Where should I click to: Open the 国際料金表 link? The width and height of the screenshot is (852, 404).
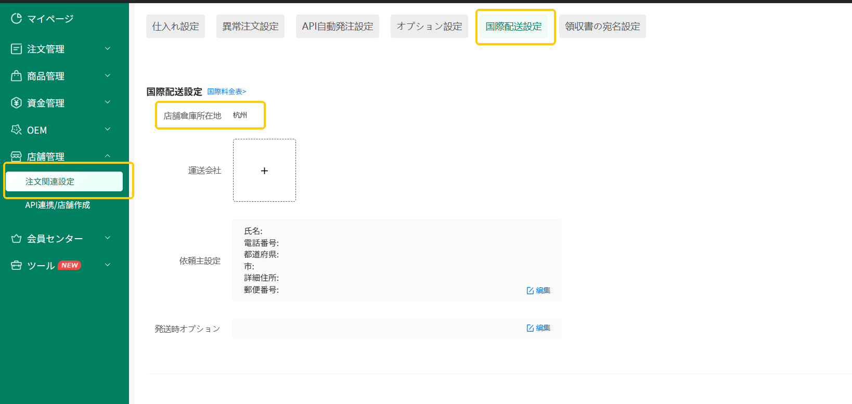(227, 92)
